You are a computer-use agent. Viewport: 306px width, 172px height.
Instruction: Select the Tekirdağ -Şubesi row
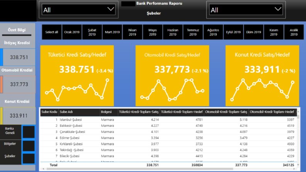tap(168, 150)
